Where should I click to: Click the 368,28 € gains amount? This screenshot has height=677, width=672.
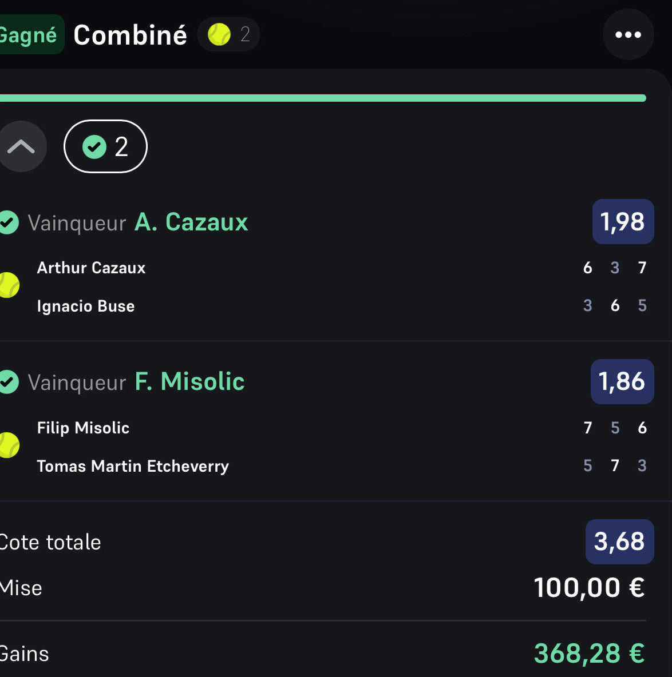point(589,654)
